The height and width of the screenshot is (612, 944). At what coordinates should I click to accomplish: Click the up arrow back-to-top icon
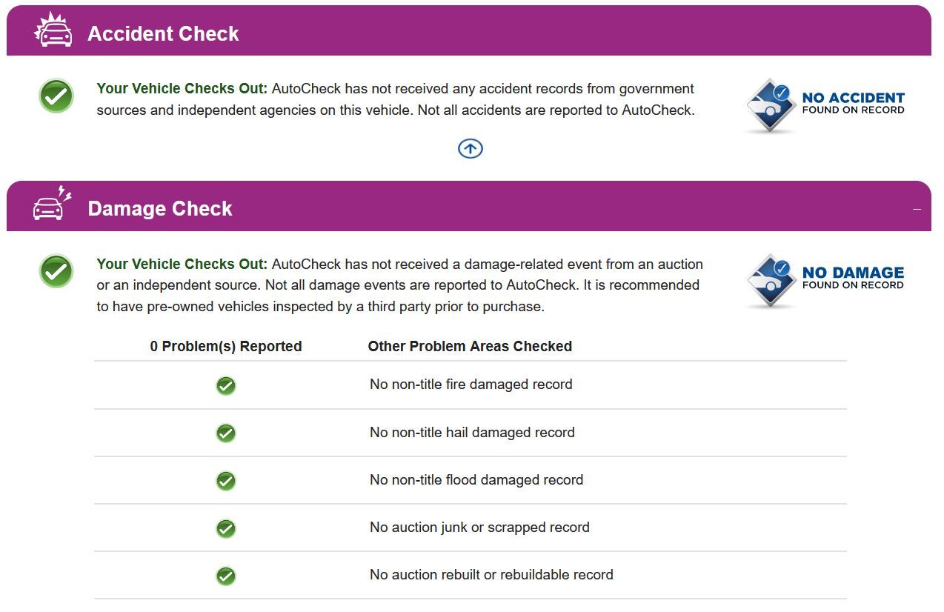[x=471, y=148]
